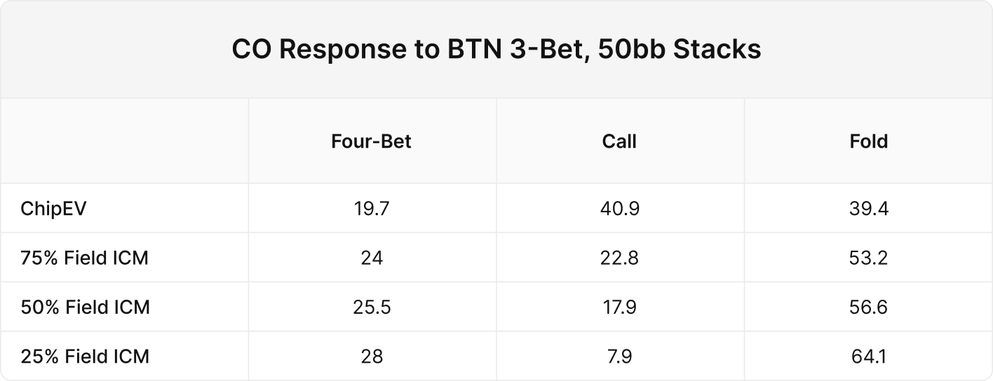993x381 pixels.
Task: Select the Call value 17.9
Action: pos(619,307)
